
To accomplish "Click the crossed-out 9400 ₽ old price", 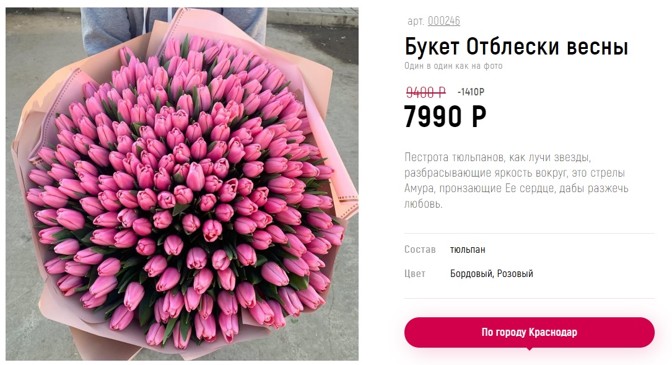I will coord(426,92).
